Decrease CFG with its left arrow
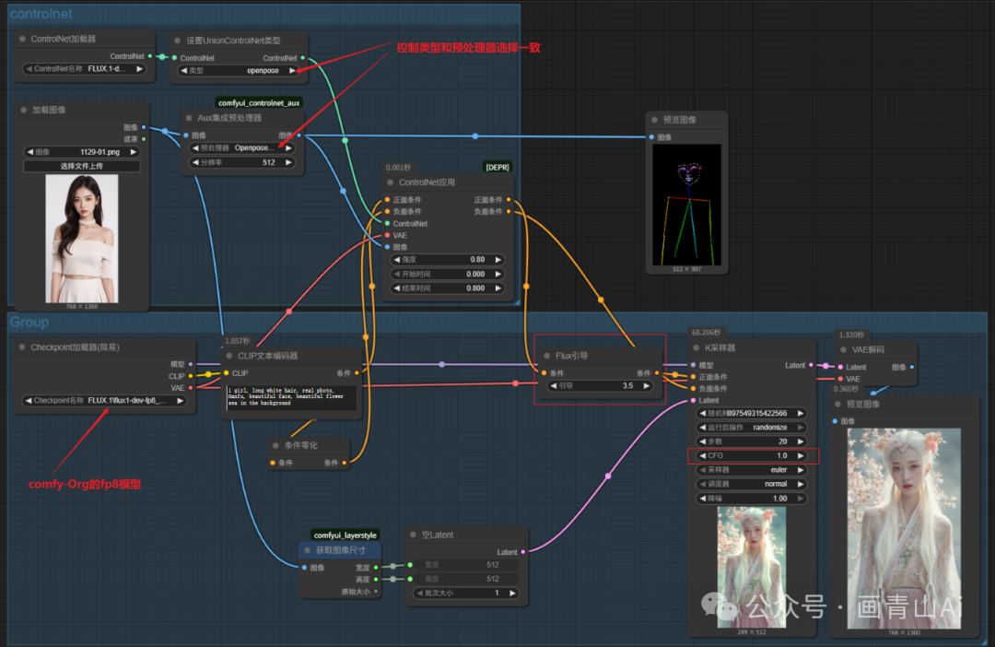Viewport: 995px width, 647px height. (702, 456)
